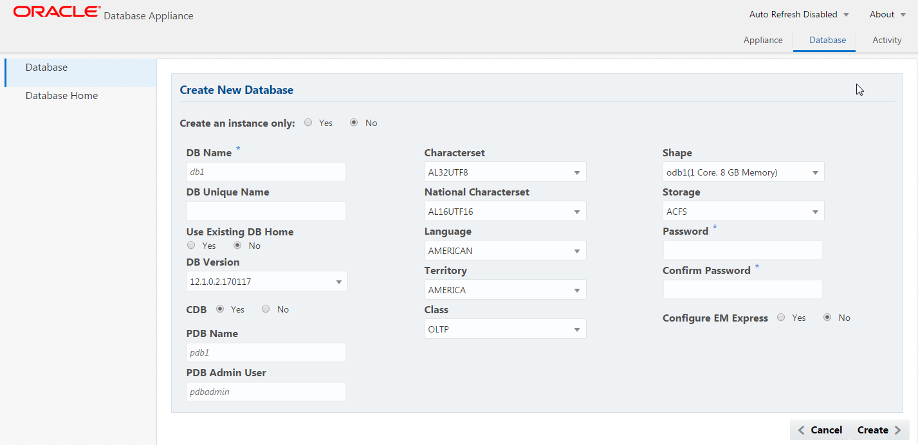Choose Yes for Use Existing DB Home

(191, 246)
